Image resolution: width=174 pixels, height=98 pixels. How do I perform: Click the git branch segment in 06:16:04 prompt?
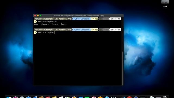pos(95,19)
